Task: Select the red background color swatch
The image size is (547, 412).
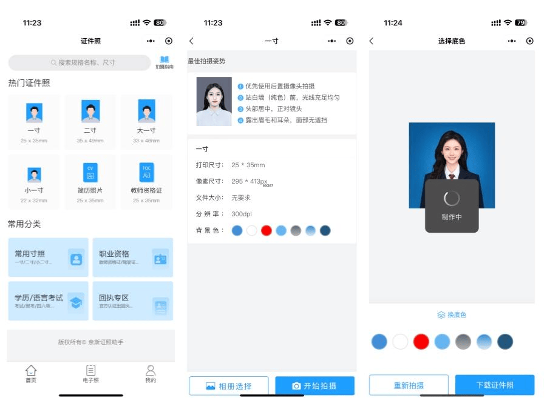Action: point(421,342)
